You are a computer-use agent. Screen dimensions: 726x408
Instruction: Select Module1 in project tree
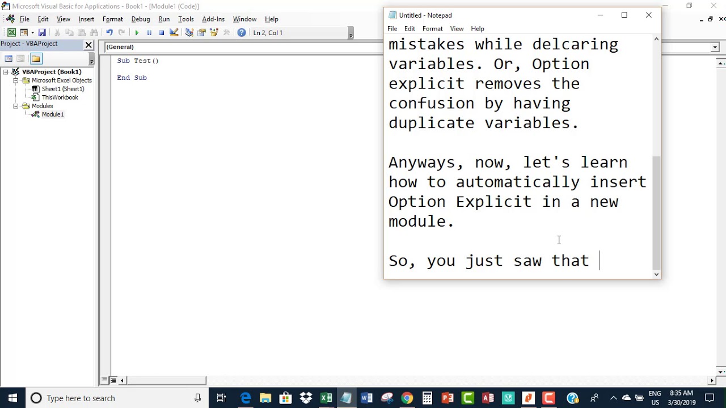tap(52, 114)
